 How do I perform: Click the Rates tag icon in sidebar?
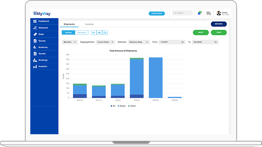click(x=35, y=34)
